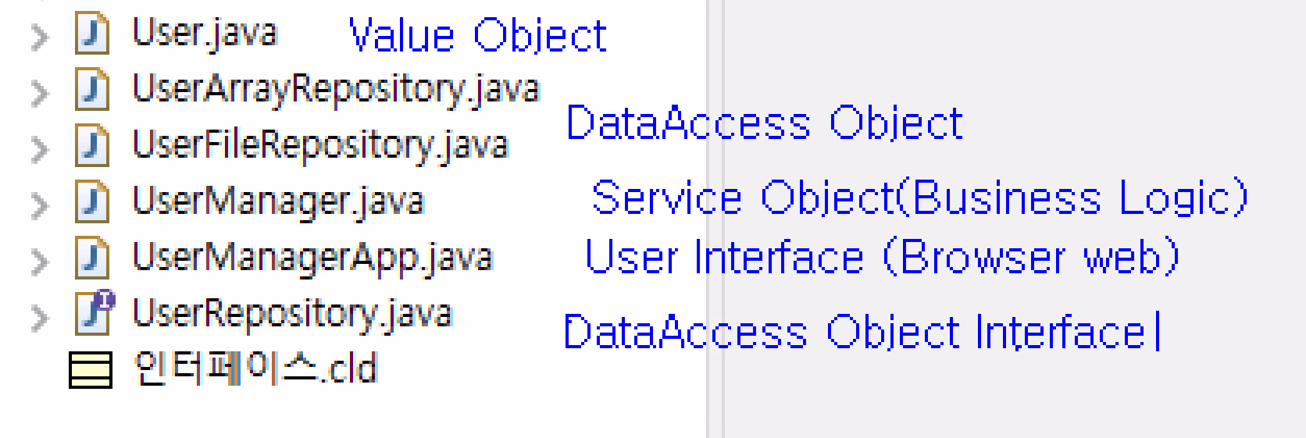Expand the UserArrayRepository.java node arrow

(39, 93)
